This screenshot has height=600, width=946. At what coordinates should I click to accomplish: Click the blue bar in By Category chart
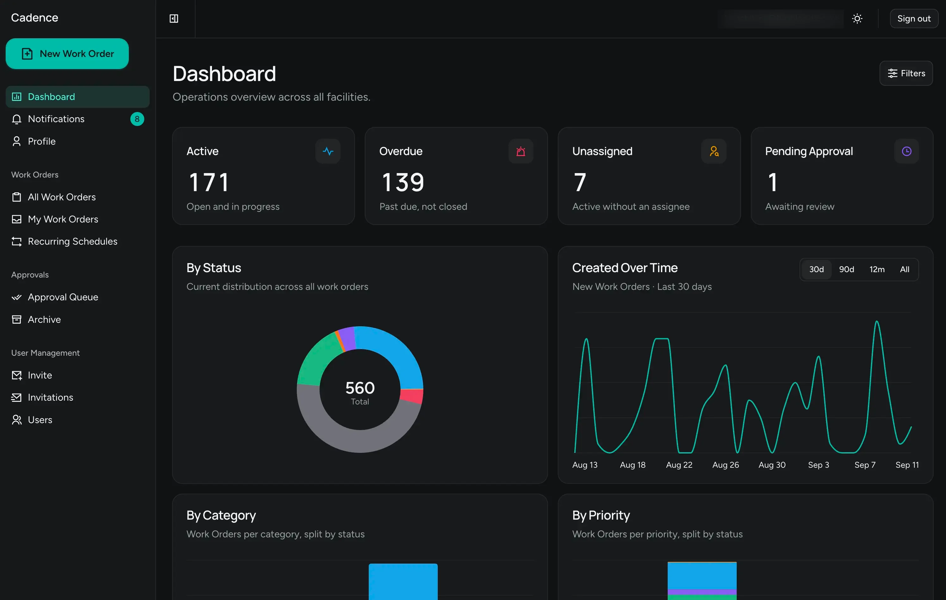(x=403, y=582)
